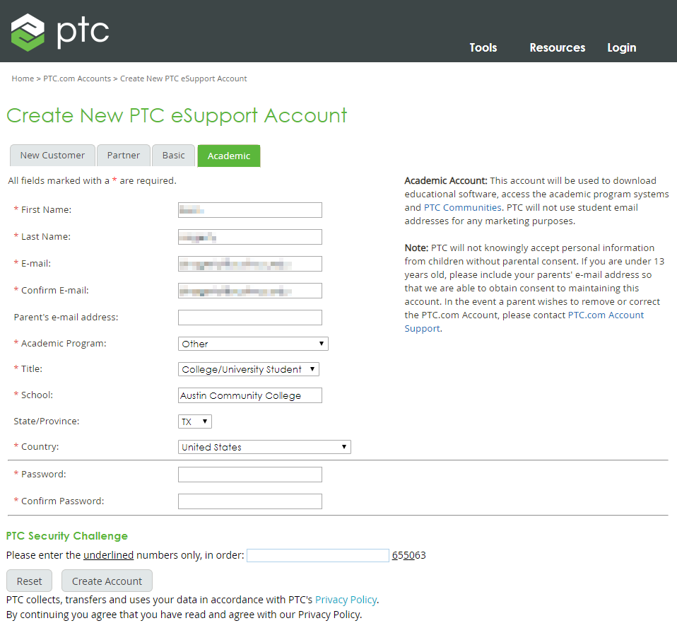Click the PTC logo icon
This screenshot has width=677, height=628.
click(28, 31)
